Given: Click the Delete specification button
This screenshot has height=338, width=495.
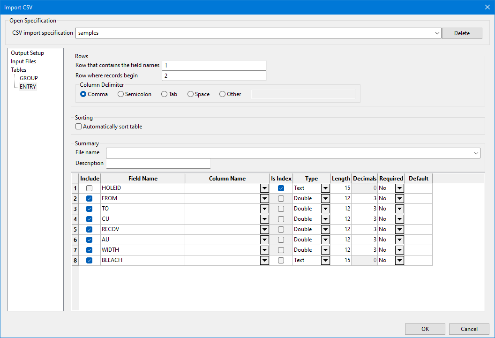Looking at the screenshot, I should pos(462,33).
